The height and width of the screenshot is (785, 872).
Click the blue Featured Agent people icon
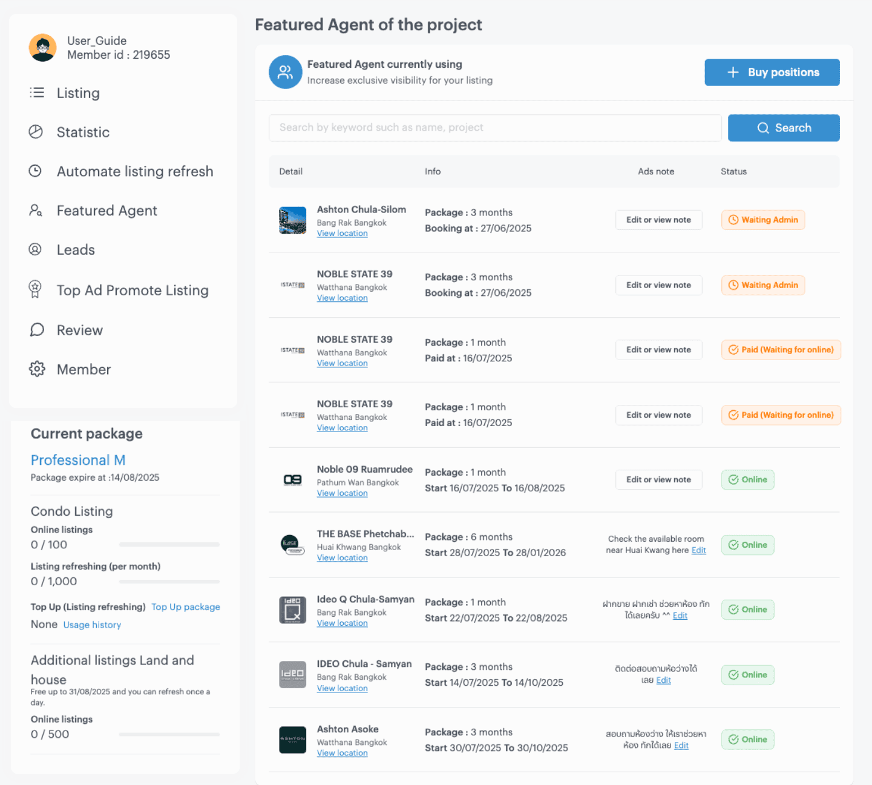point(285,72)
